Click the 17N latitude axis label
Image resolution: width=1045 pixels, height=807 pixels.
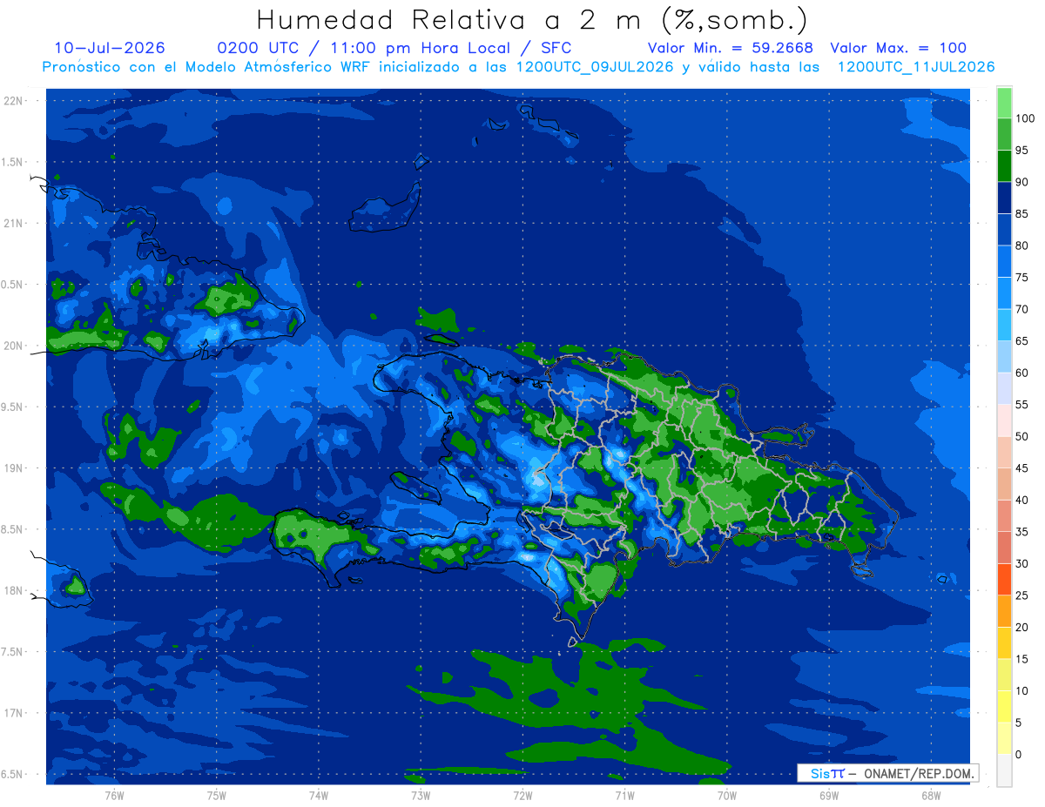point(14,713)
